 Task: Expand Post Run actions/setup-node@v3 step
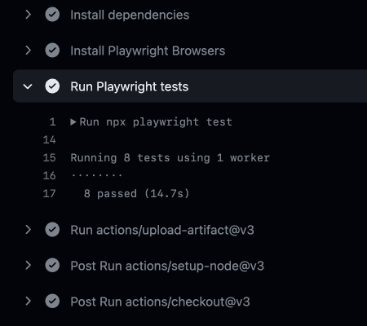click(29, 266)
